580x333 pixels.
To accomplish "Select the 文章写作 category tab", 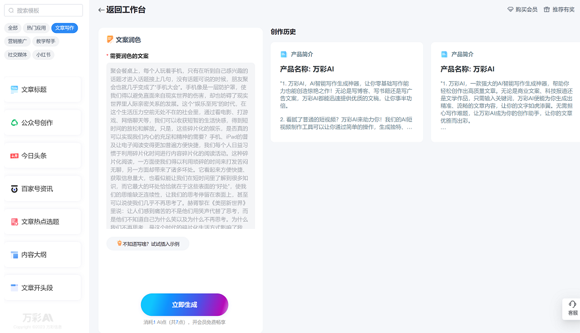I will (x=65, y=28).
